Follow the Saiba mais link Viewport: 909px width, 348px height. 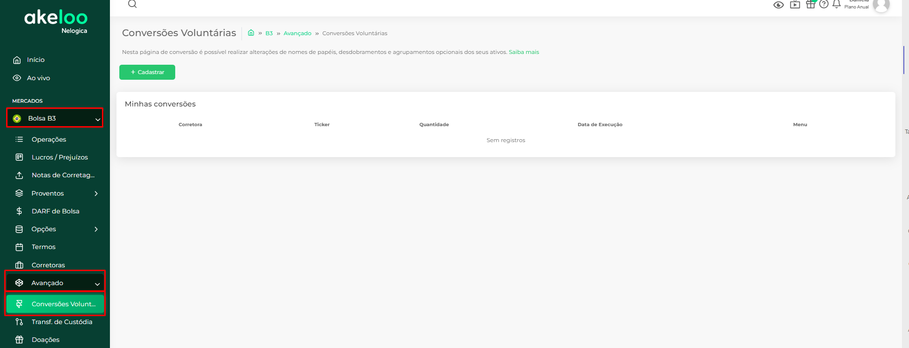[524, 52]
